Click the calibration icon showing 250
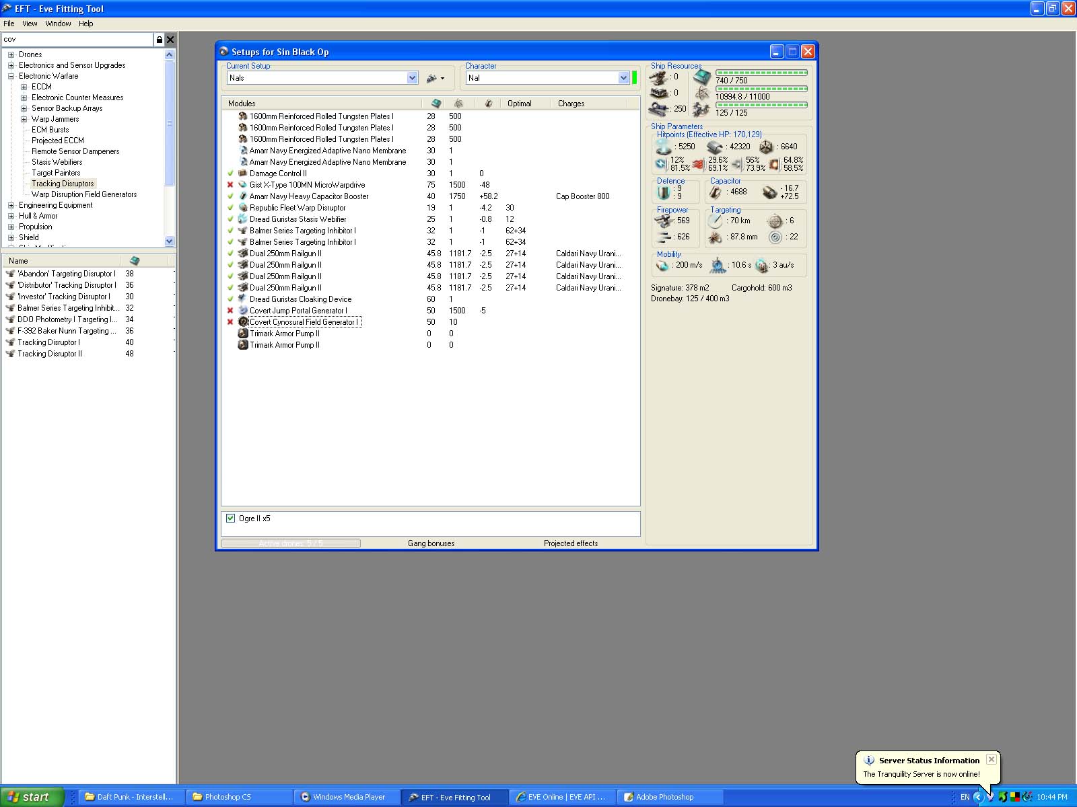 click(659, 108)
